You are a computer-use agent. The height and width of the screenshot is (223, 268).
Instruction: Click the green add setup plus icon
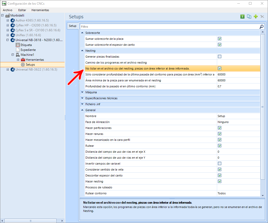click(256, 17)
